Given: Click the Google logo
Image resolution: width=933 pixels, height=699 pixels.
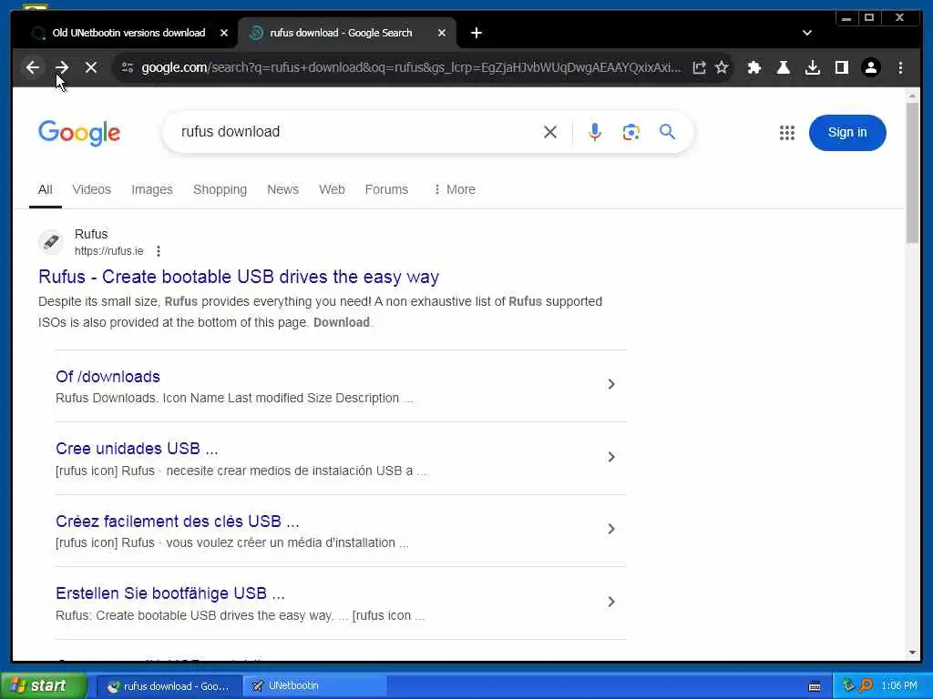Looking at the screenshot, I should coord(79,132).
